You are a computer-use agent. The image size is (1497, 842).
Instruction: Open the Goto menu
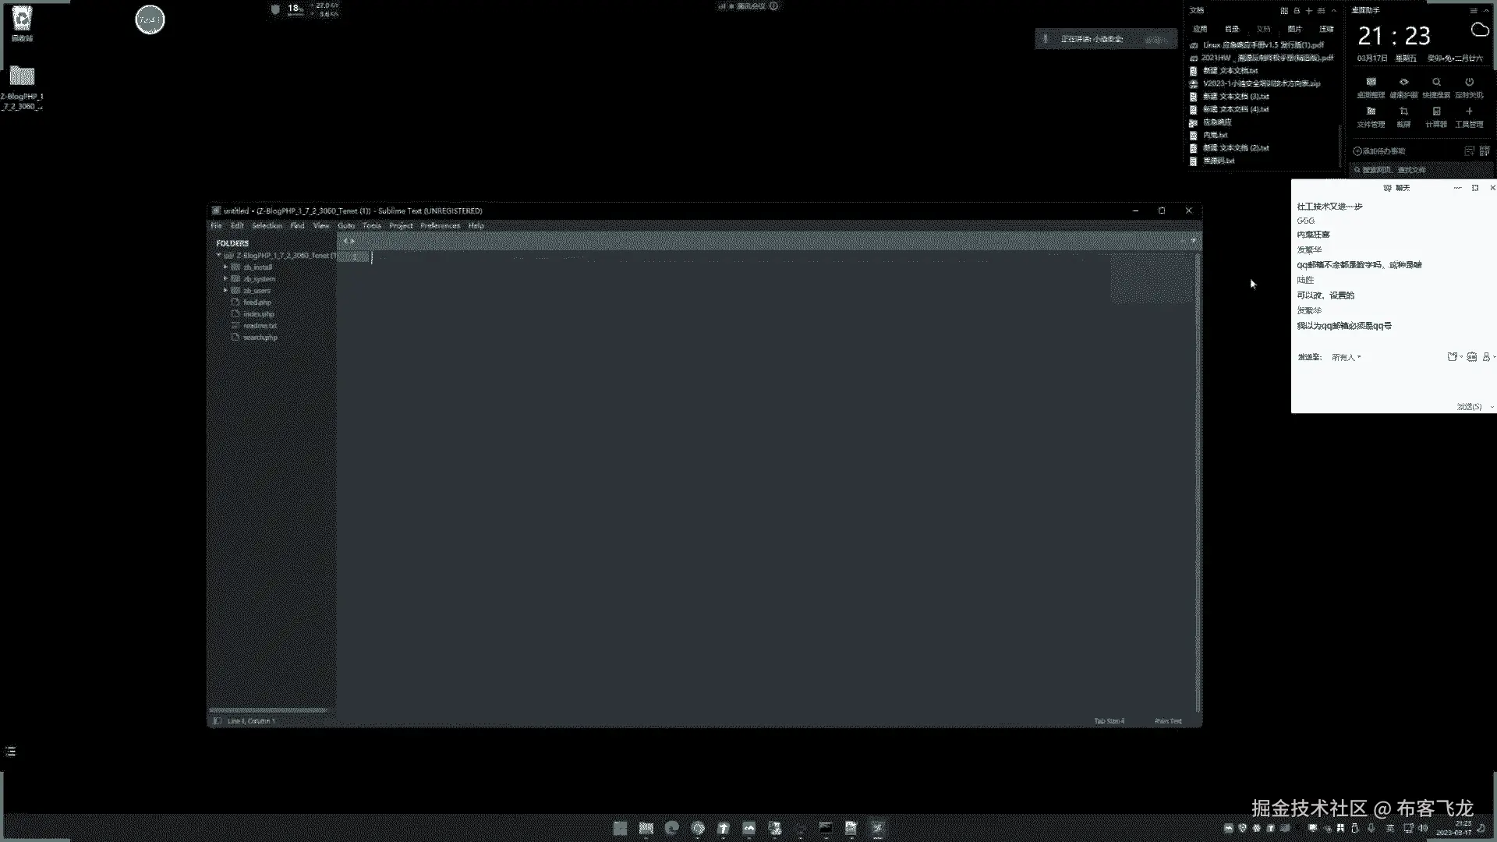click(346, 226)
